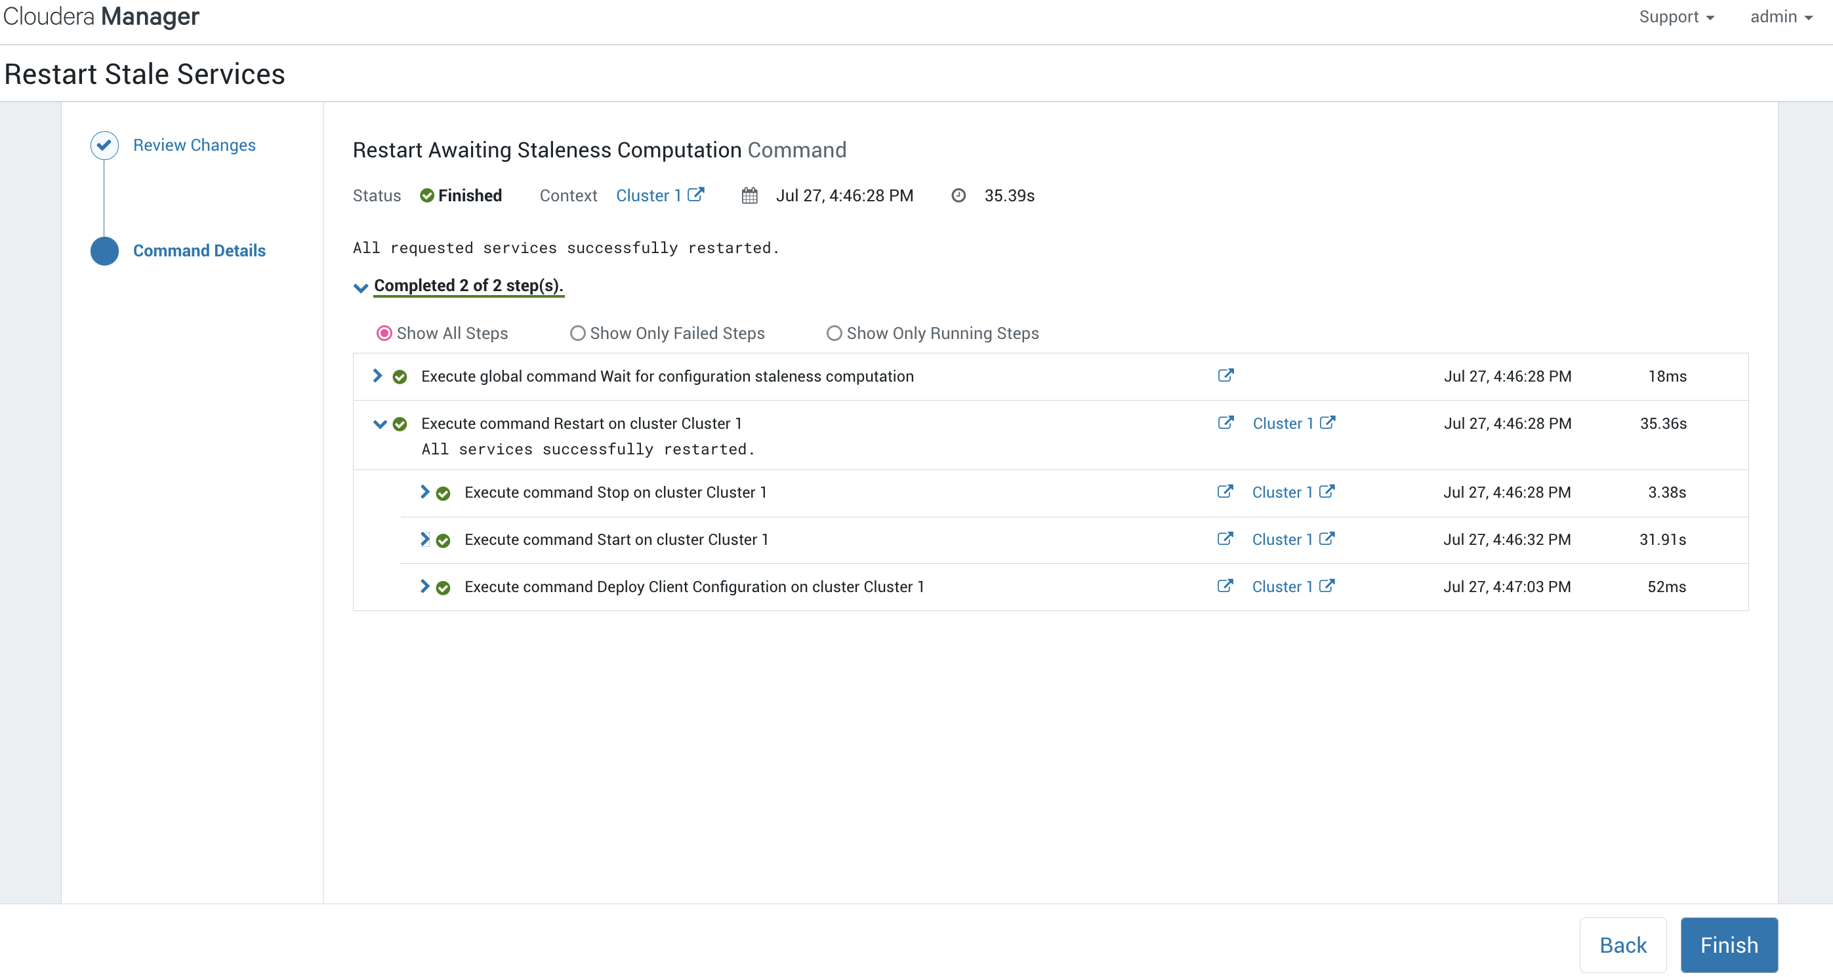The image size is (1833, 977).
Task: Open external link icon for Start on cluster step
Action: point(1225,538)
